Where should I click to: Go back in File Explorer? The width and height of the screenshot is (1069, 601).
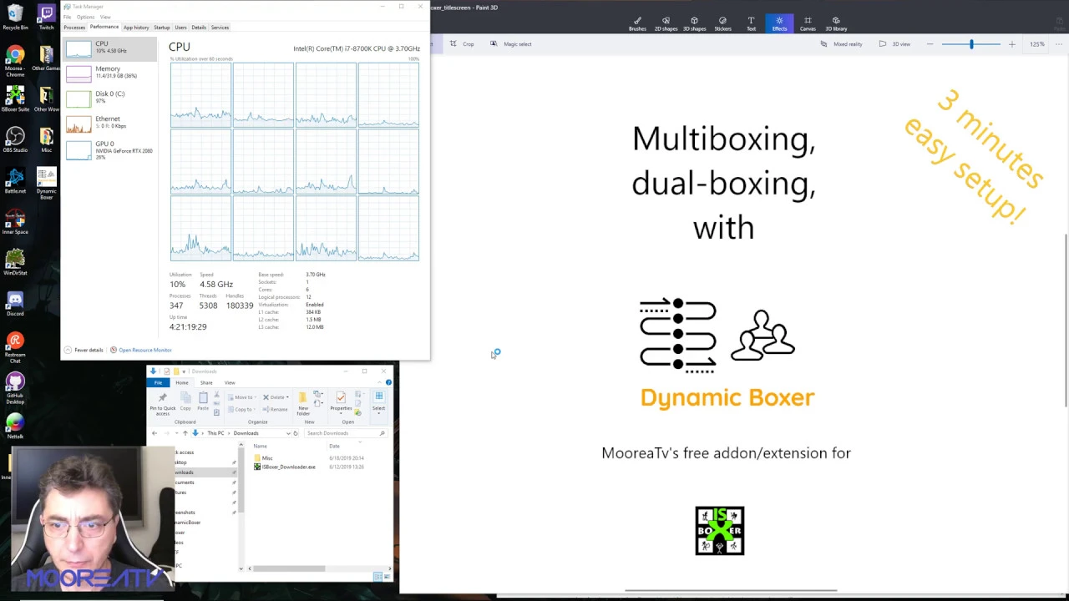[x=155, y=433]
